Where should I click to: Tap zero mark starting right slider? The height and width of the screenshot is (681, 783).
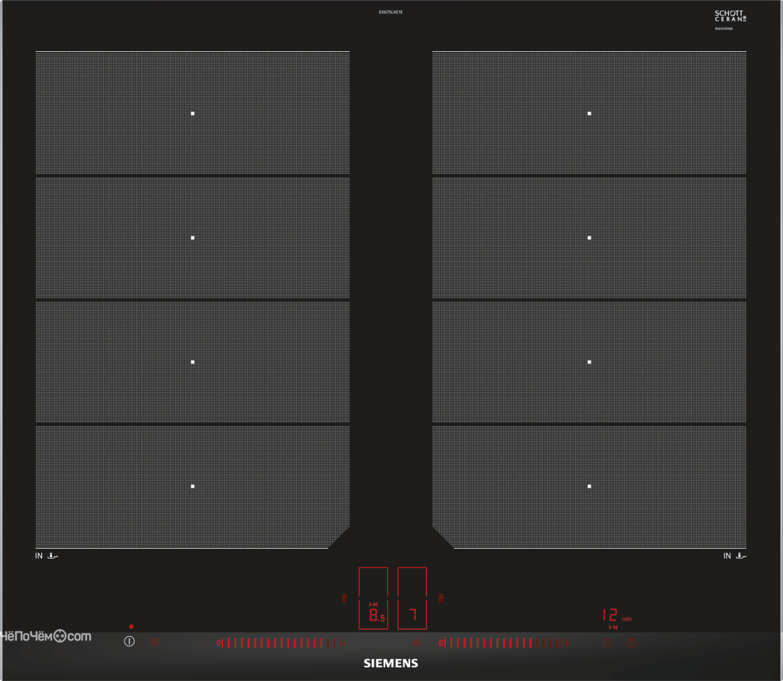click(x=442, y=643)
